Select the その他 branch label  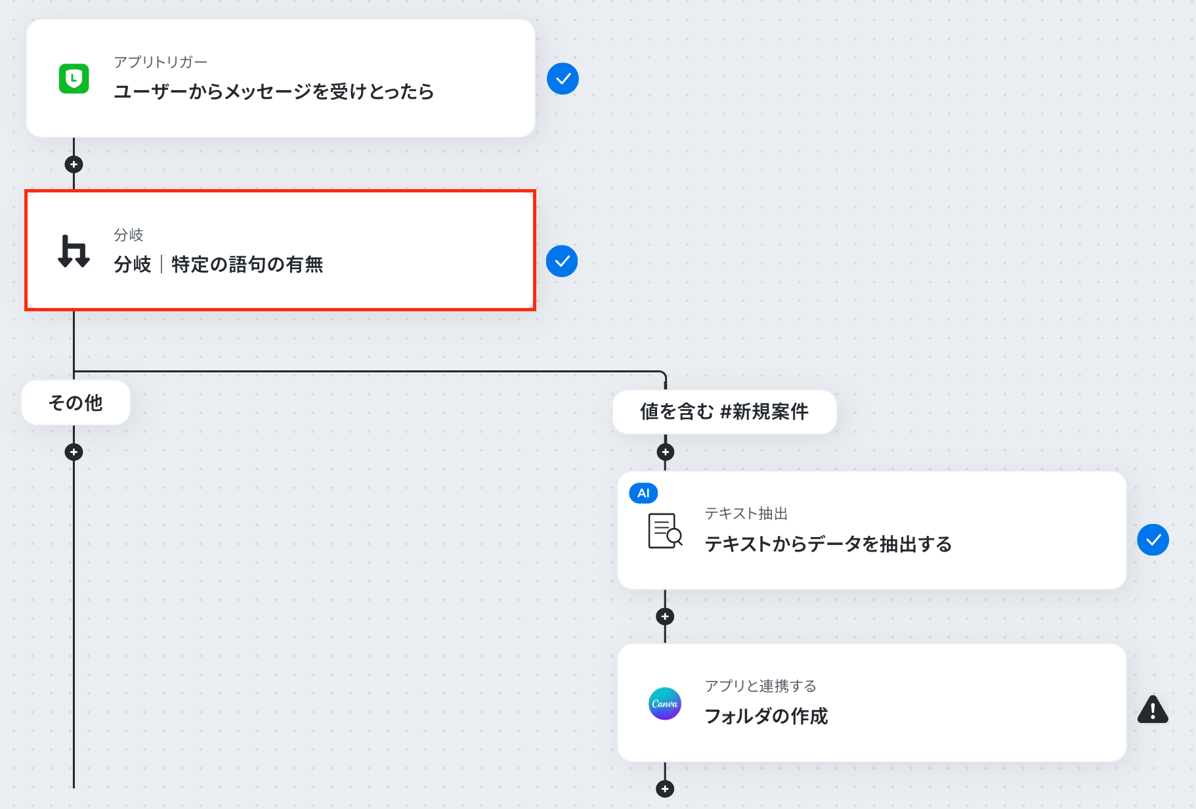click(75, 403)
